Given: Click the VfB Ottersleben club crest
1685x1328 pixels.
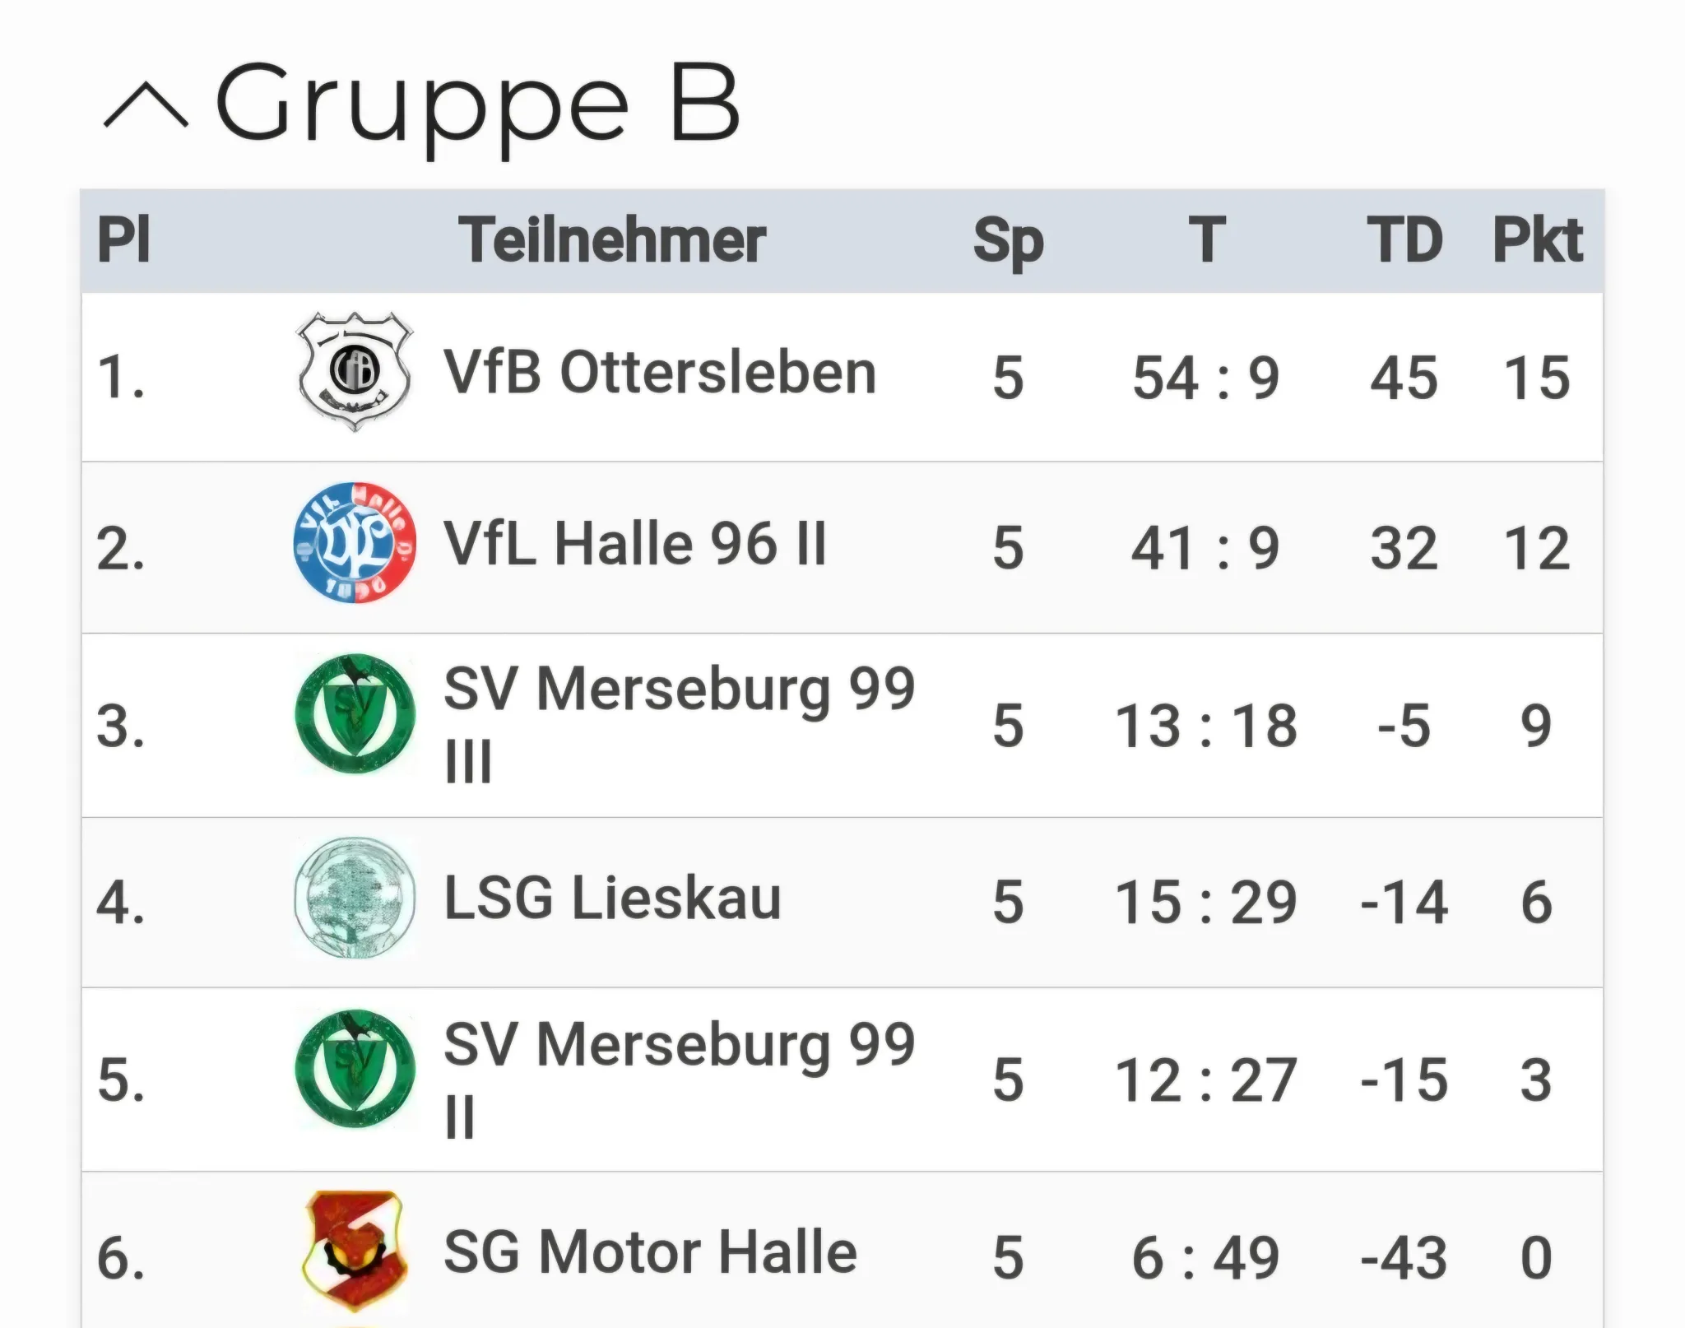Looking at the screenshot, I should pos(355,372).
